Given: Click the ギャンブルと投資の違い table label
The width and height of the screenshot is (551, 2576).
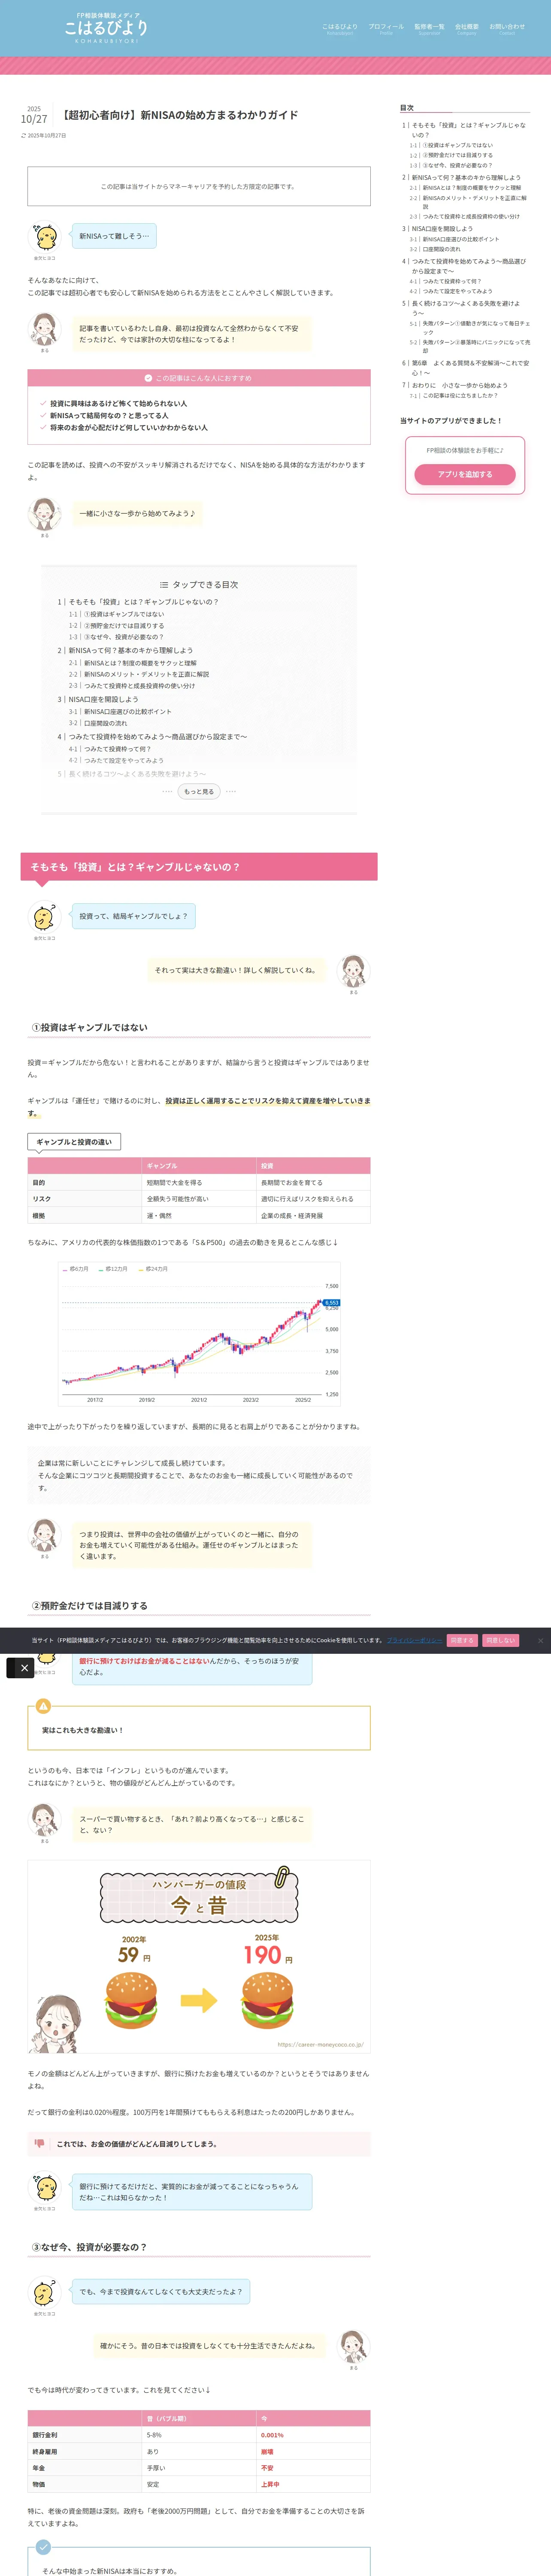Looking at the screenshot, I should 74,1141.
